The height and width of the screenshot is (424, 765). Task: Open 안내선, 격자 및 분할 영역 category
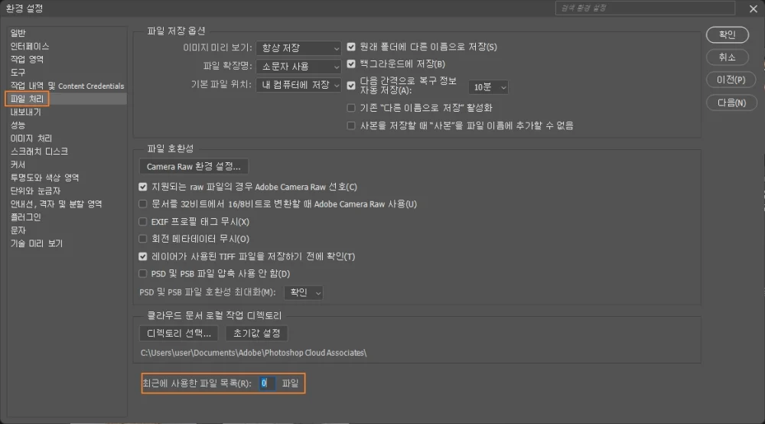[x=56, y=204]
